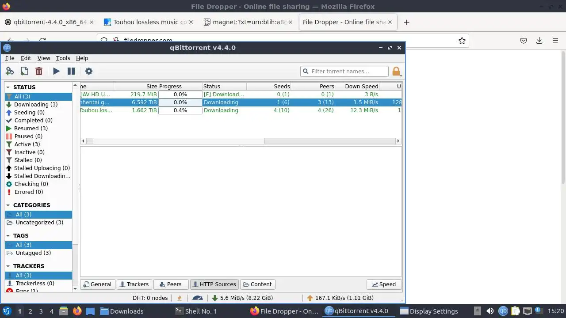Filter by Errored (0) status
Screen dimensions: 566x318
(x=38, y=192)
